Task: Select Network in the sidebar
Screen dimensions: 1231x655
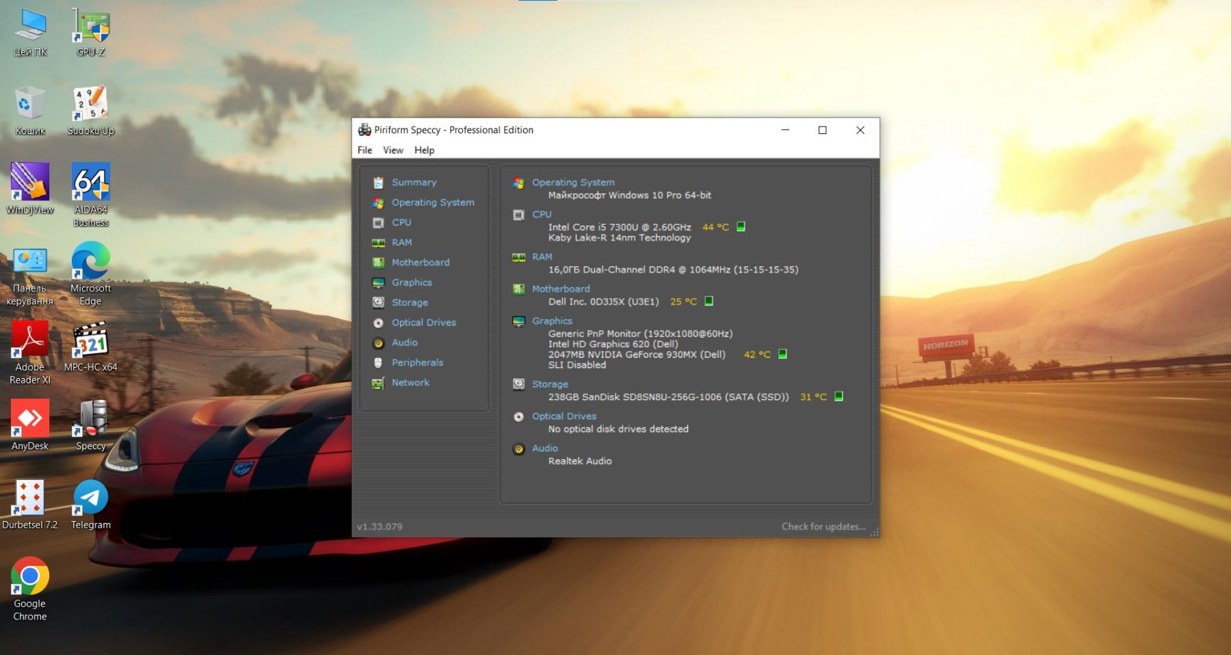Action: point(410,383)
